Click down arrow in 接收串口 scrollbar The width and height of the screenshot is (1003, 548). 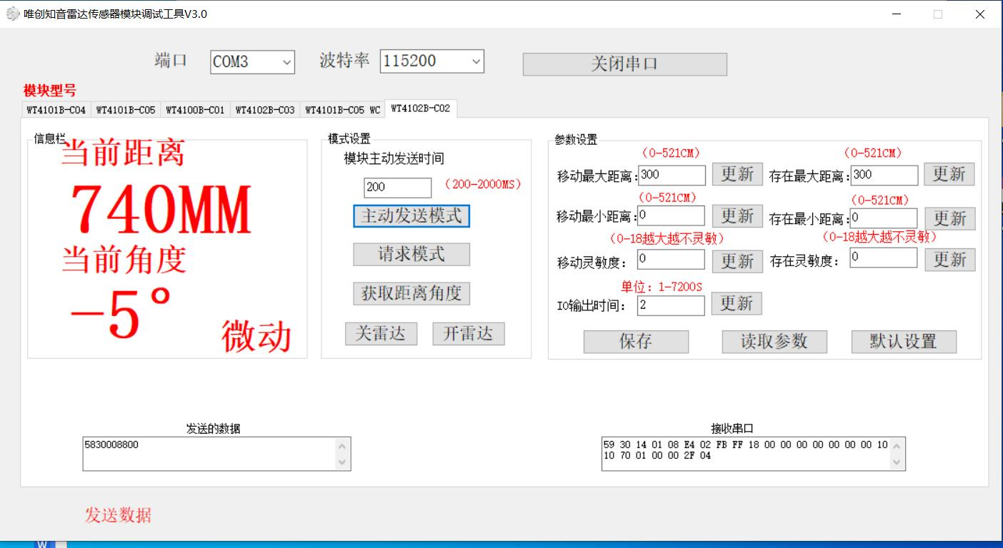click(897, 462)
